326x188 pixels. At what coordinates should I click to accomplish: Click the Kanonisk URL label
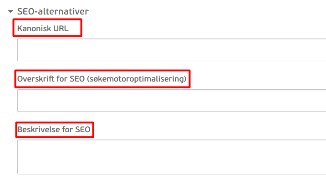pyautogui.click(x=43, y=29)
